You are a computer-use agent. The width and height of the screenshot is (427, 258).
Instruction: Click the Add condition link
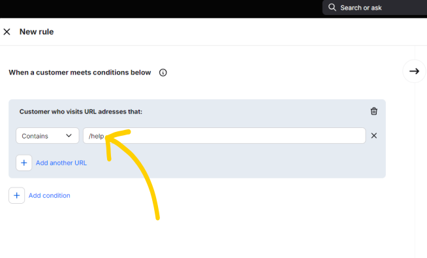pyautogui.click(x=49, y=195)
